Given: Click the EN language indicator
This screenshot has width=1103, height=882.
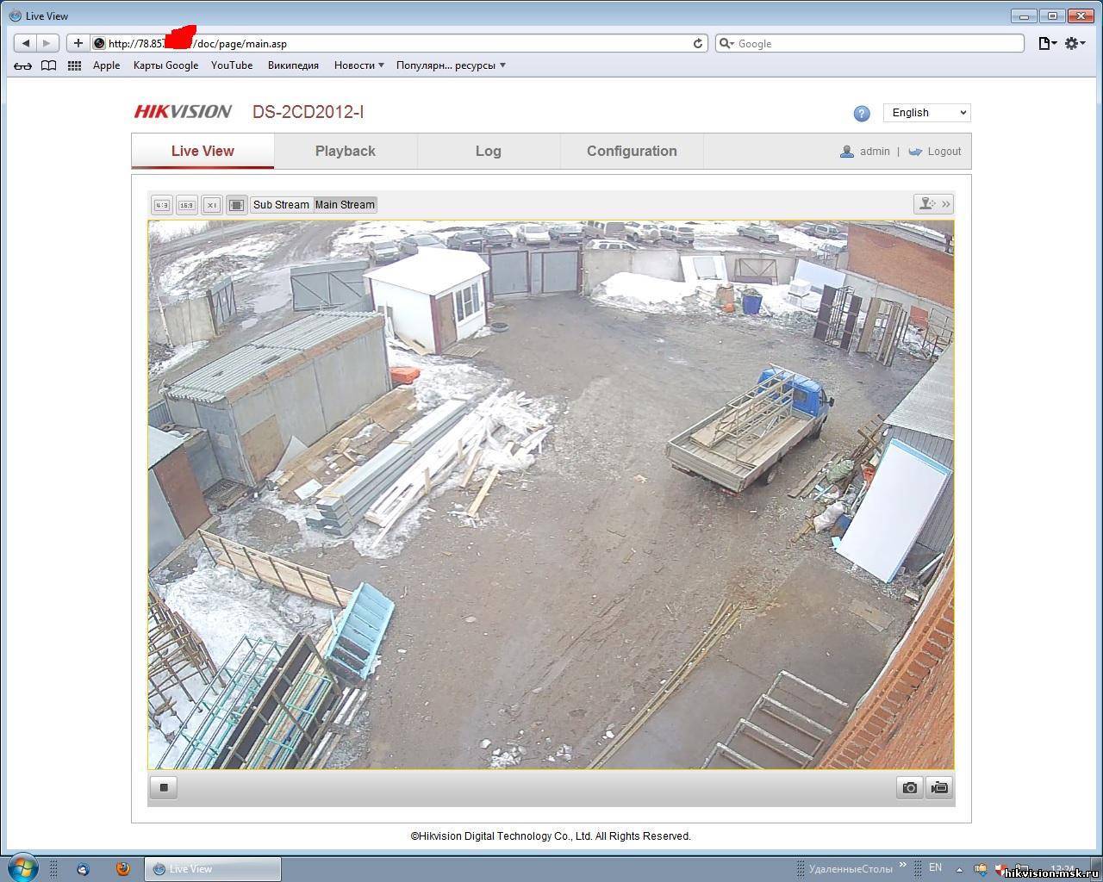Looking at the screenshot, I should (x=936, y=867).
